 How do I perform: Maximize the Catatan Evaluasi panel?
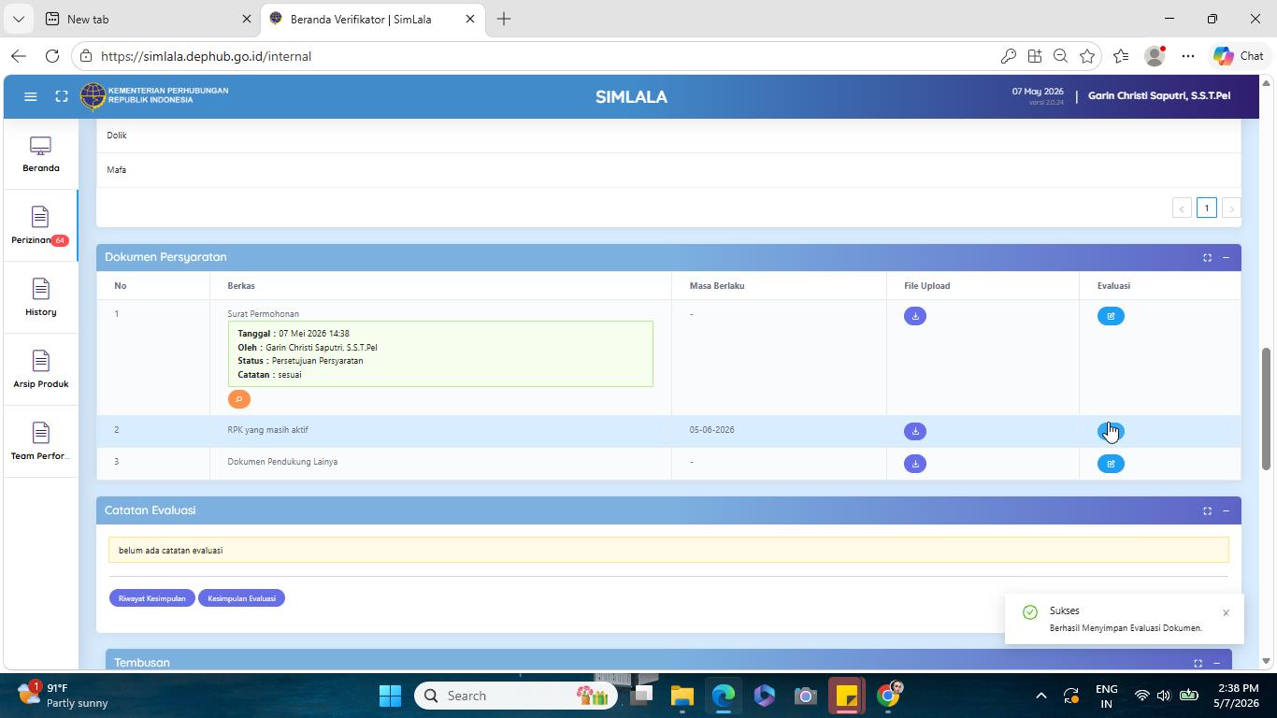1207,510
